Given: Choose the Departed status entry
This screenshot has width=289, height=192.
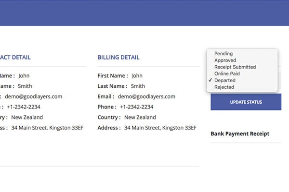Looking at the screenshot, I should 225,81.
